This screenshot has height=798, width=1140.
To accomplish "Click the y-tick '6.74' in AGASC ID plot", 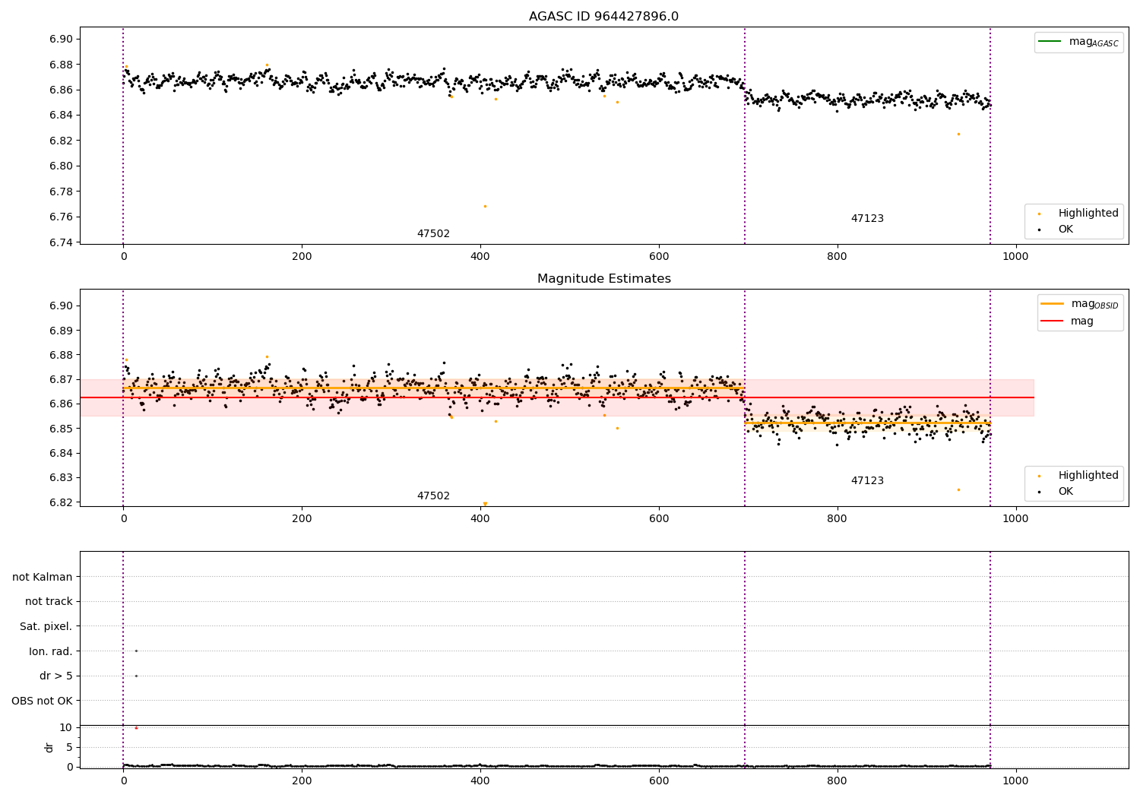I will tap(59, 242).
